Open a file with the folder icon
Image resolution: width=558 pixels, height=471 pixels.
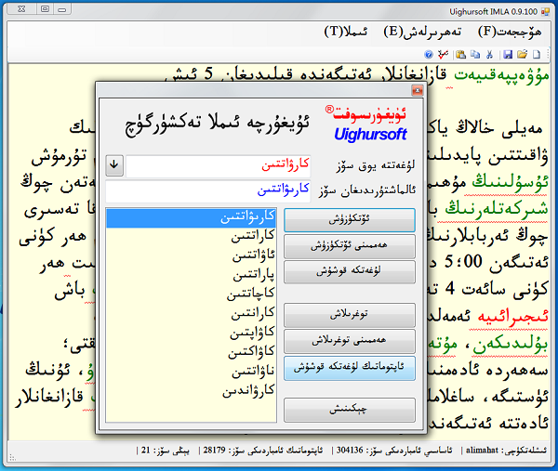[x=522, y=55]
